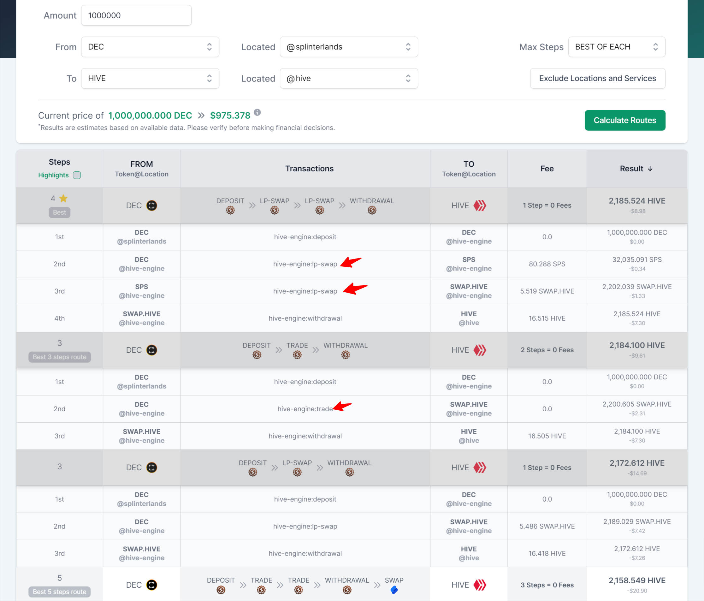The width and height of the screenshot is (704, 601).
Task: Open the Located dropdown showing @splinterlands
Action: (349, 47)
